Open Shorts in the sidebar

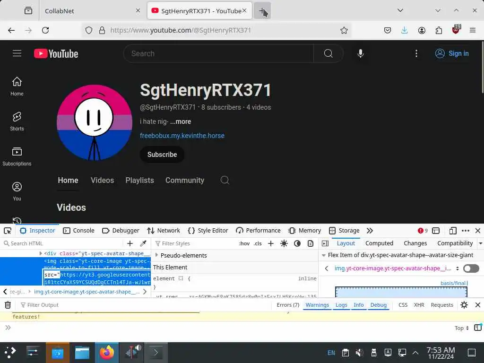click(x=17, y=121)
